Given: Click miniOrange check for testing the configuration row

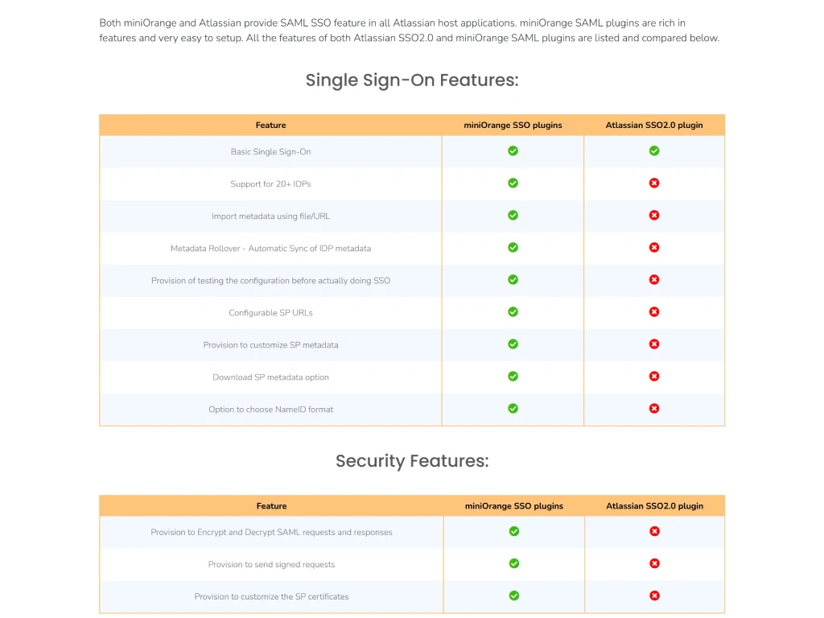Looking at the screenshot, I should pos(513,279).
